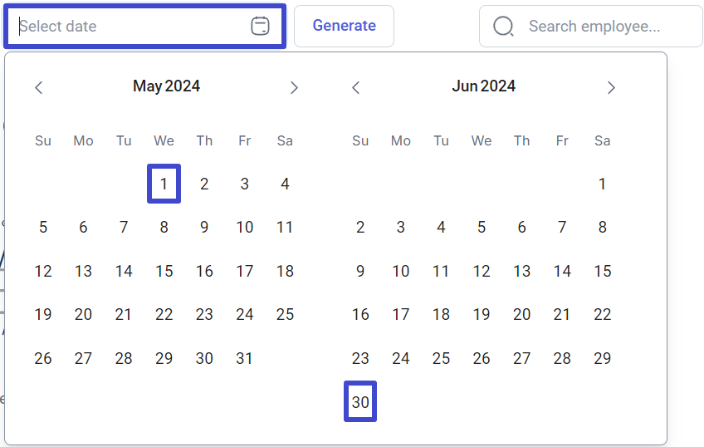Click previous arrow beside Jun 2024
The image size is (704, 447).
point(356,87)
